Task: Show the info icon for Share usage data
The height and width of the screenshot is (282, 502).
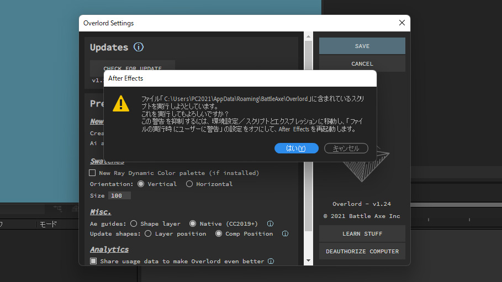Action: (271, 261)
